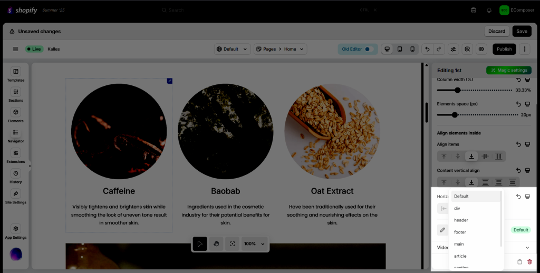Image resolution: width=540 pixels, height=273 pixels.
Task: Open Site Settings in left sidebar
Action: (15, 197)
